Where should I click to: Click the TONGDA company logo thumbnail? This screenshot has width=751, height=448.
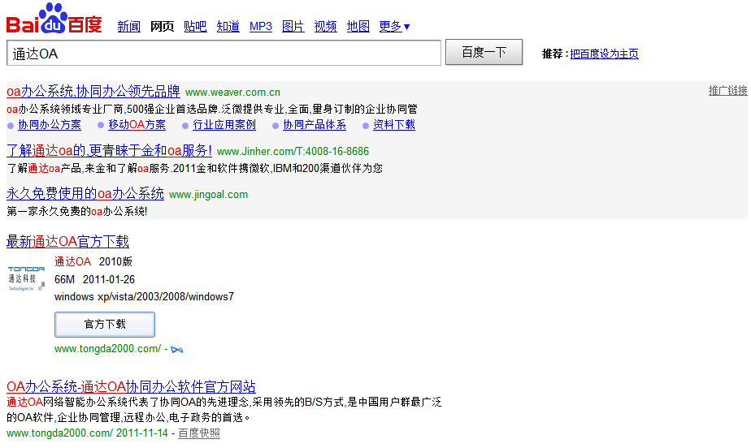tap(26, 278)
